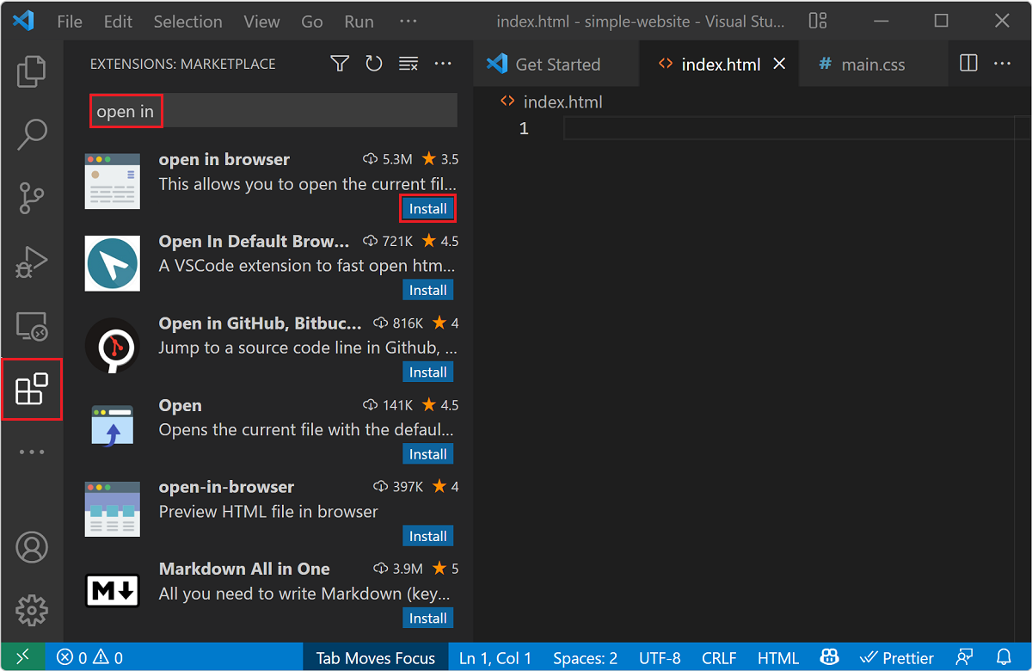Show errors and warnings in status bar
The height and width of the screenshot is (671, 1032).
[x=89, y=658]
